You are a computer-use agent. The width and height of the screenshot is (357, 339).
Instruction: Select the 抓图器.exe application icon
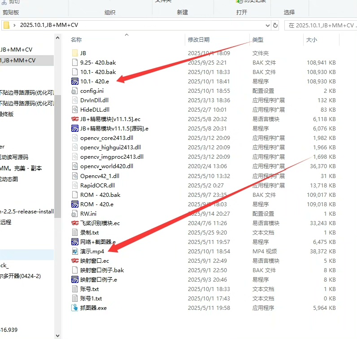click(75, 308)
